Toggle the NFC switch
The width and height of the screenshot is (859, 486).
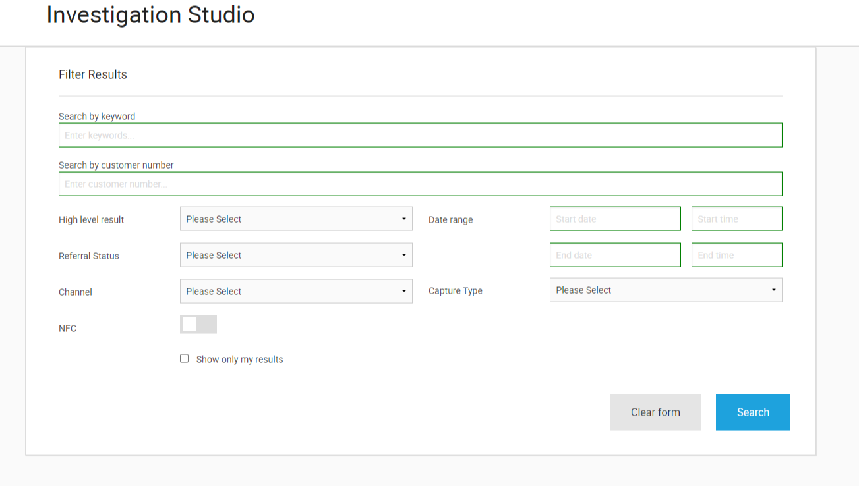[x=198, y=325]
